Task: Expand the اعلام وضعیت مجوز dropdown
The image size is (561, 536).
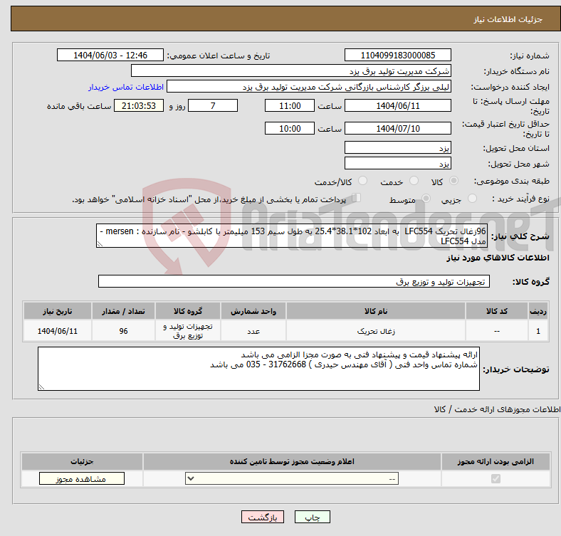Action: click(289, 479)
